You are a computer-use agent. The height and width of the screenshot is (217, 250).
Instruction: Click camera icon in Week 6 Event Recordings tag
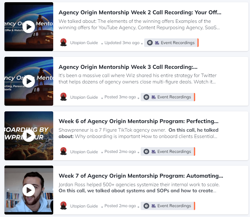[154, 152]
